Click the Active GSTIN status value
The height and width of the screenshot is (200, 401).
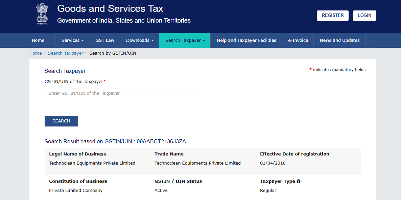[161, 191]
